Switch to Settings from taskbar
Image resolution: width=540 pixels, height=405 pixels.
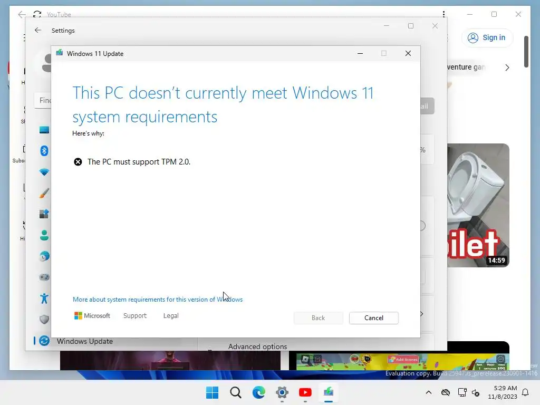point(282,392)
